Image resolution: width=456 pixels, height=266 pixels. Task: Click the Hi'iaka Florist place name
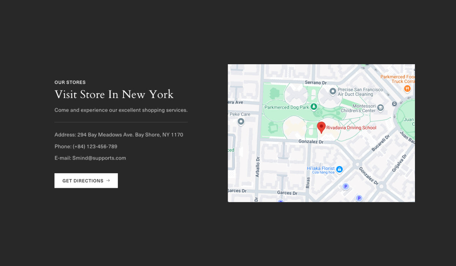coord(321,168)
